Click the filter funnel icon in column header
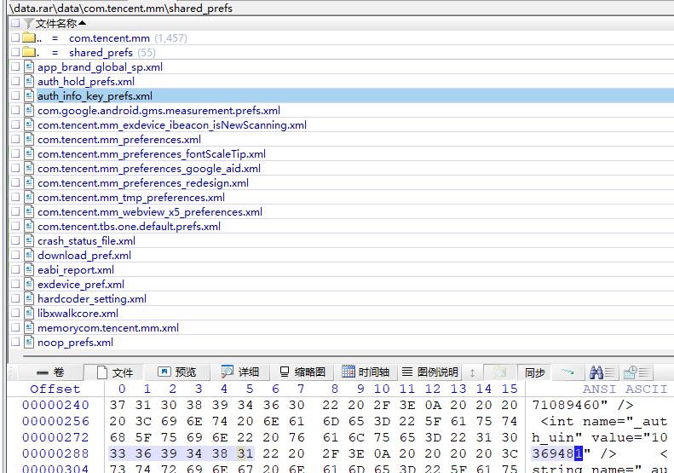Screen dimensions: 674x473 pos(29,23)
